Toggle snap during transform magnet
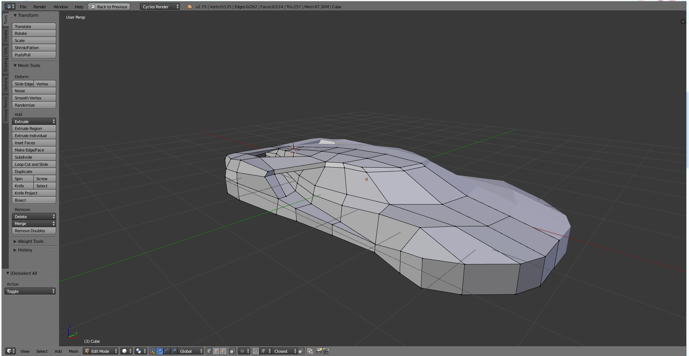The height and width of the screenshot is (356, 689). pyautogui.click(x=255, y=351)
